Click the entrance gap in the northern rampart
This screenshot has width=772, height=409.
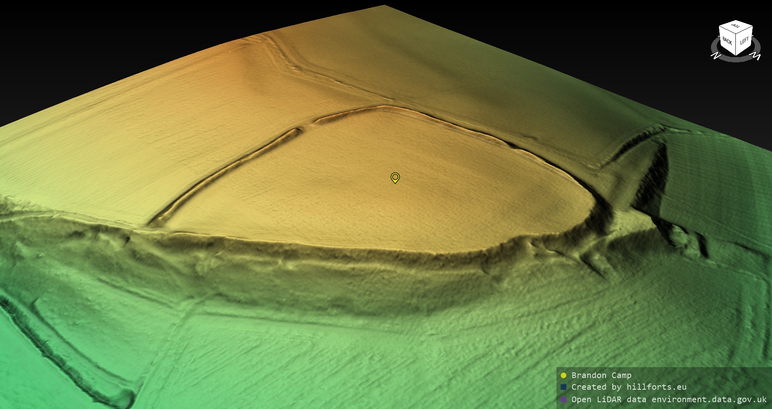coord(306,125)
